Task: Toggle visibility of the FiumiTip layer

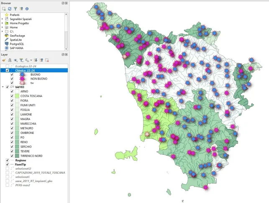Action: point(8,164)
